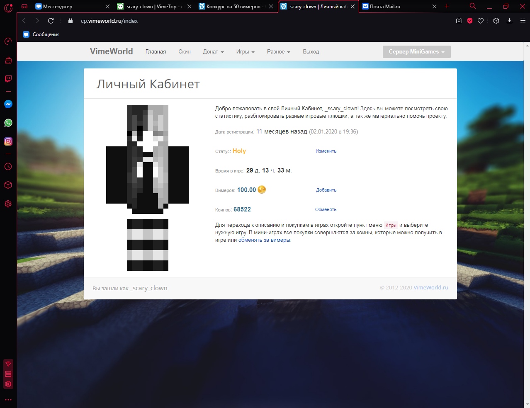Click the gold coin icon next to 100.00
530x408 pixels.
(x=262, y=189)
